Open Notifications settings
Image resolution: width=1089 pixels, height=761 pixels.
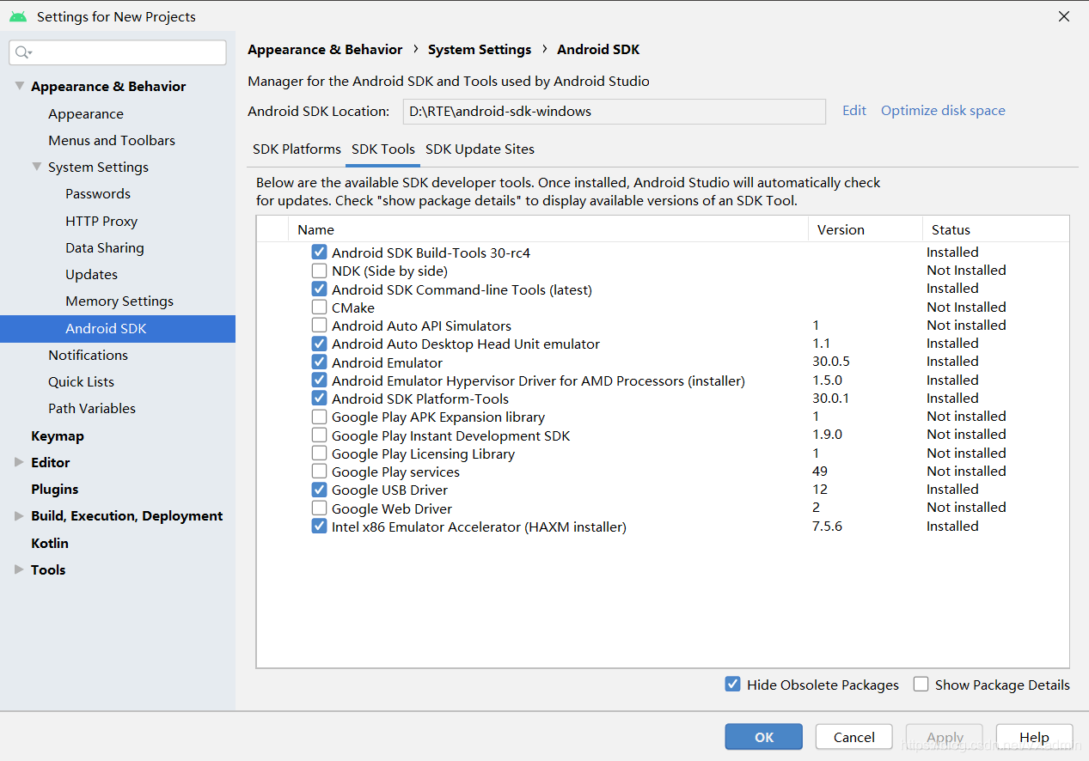click(88, 355)
